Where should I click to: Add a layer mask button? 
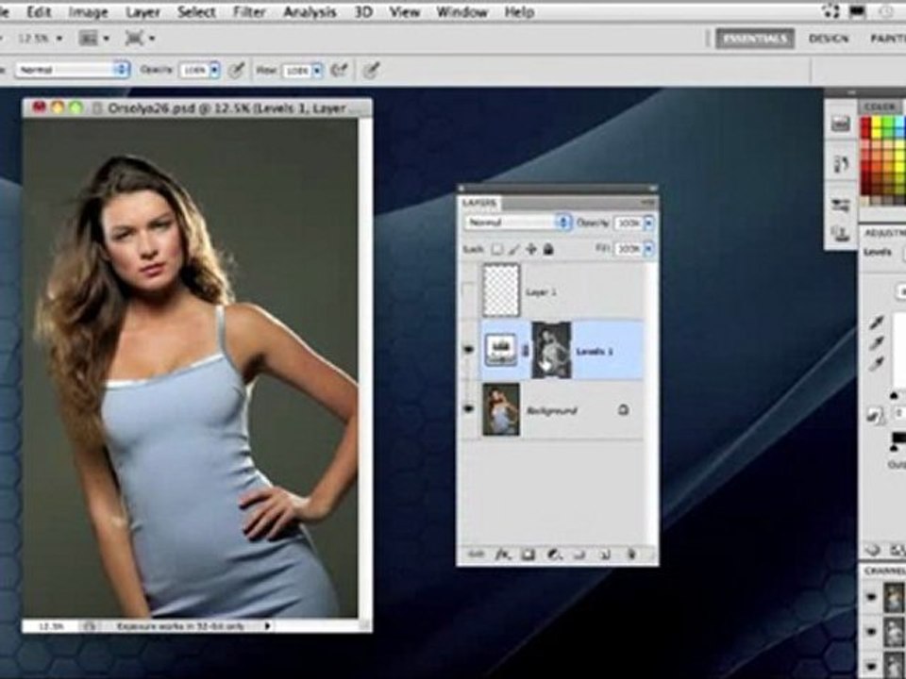[528, 555]
